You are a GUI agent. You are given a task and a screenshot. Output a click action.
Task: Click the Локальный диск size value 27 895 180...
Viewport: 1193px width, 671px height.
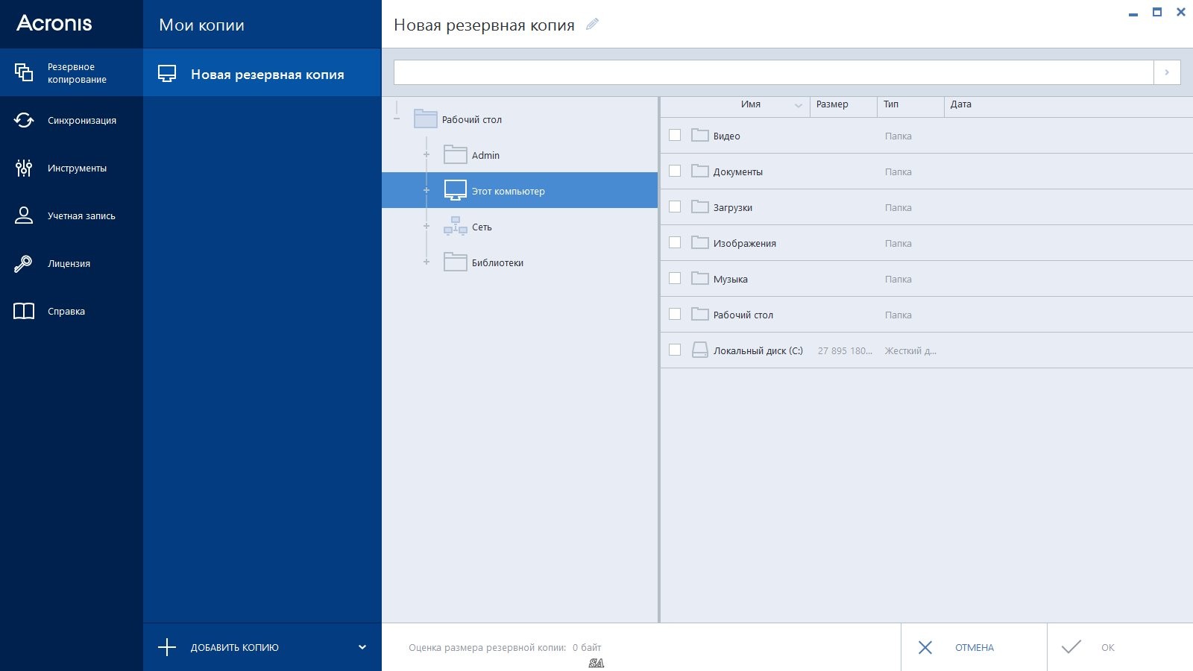(x=845, y=350)
